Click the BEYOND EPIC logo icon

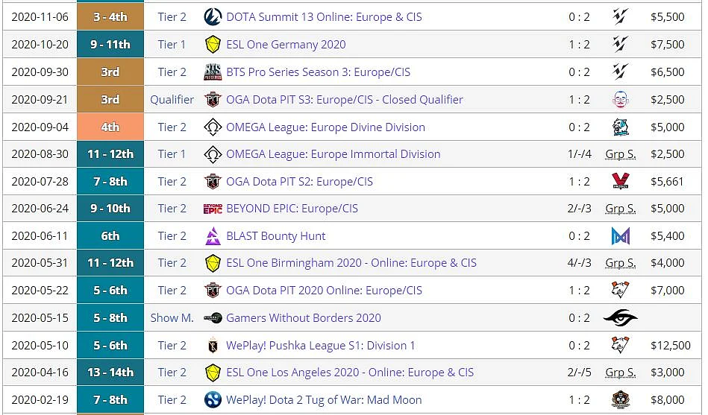coord(213,209)
